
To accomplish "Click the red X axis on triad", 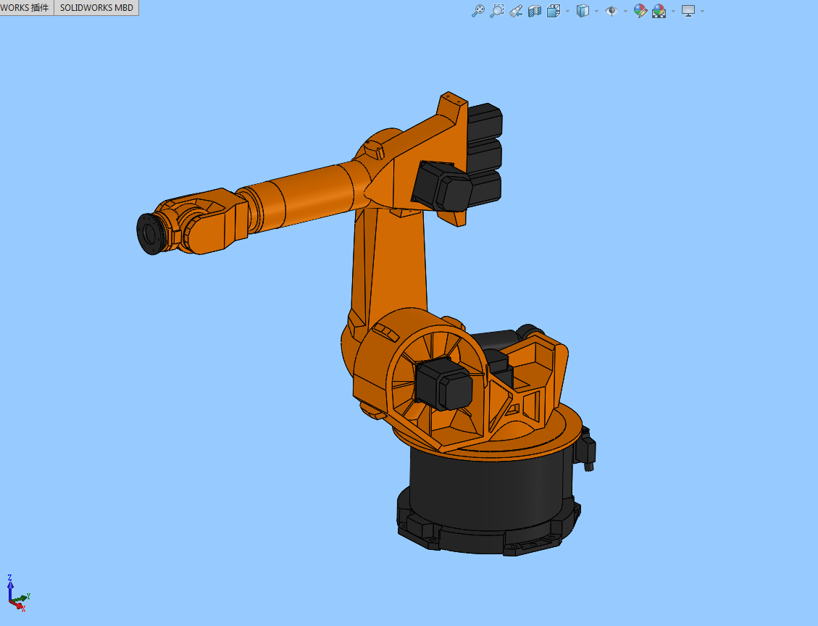I will tap(17, 604).
